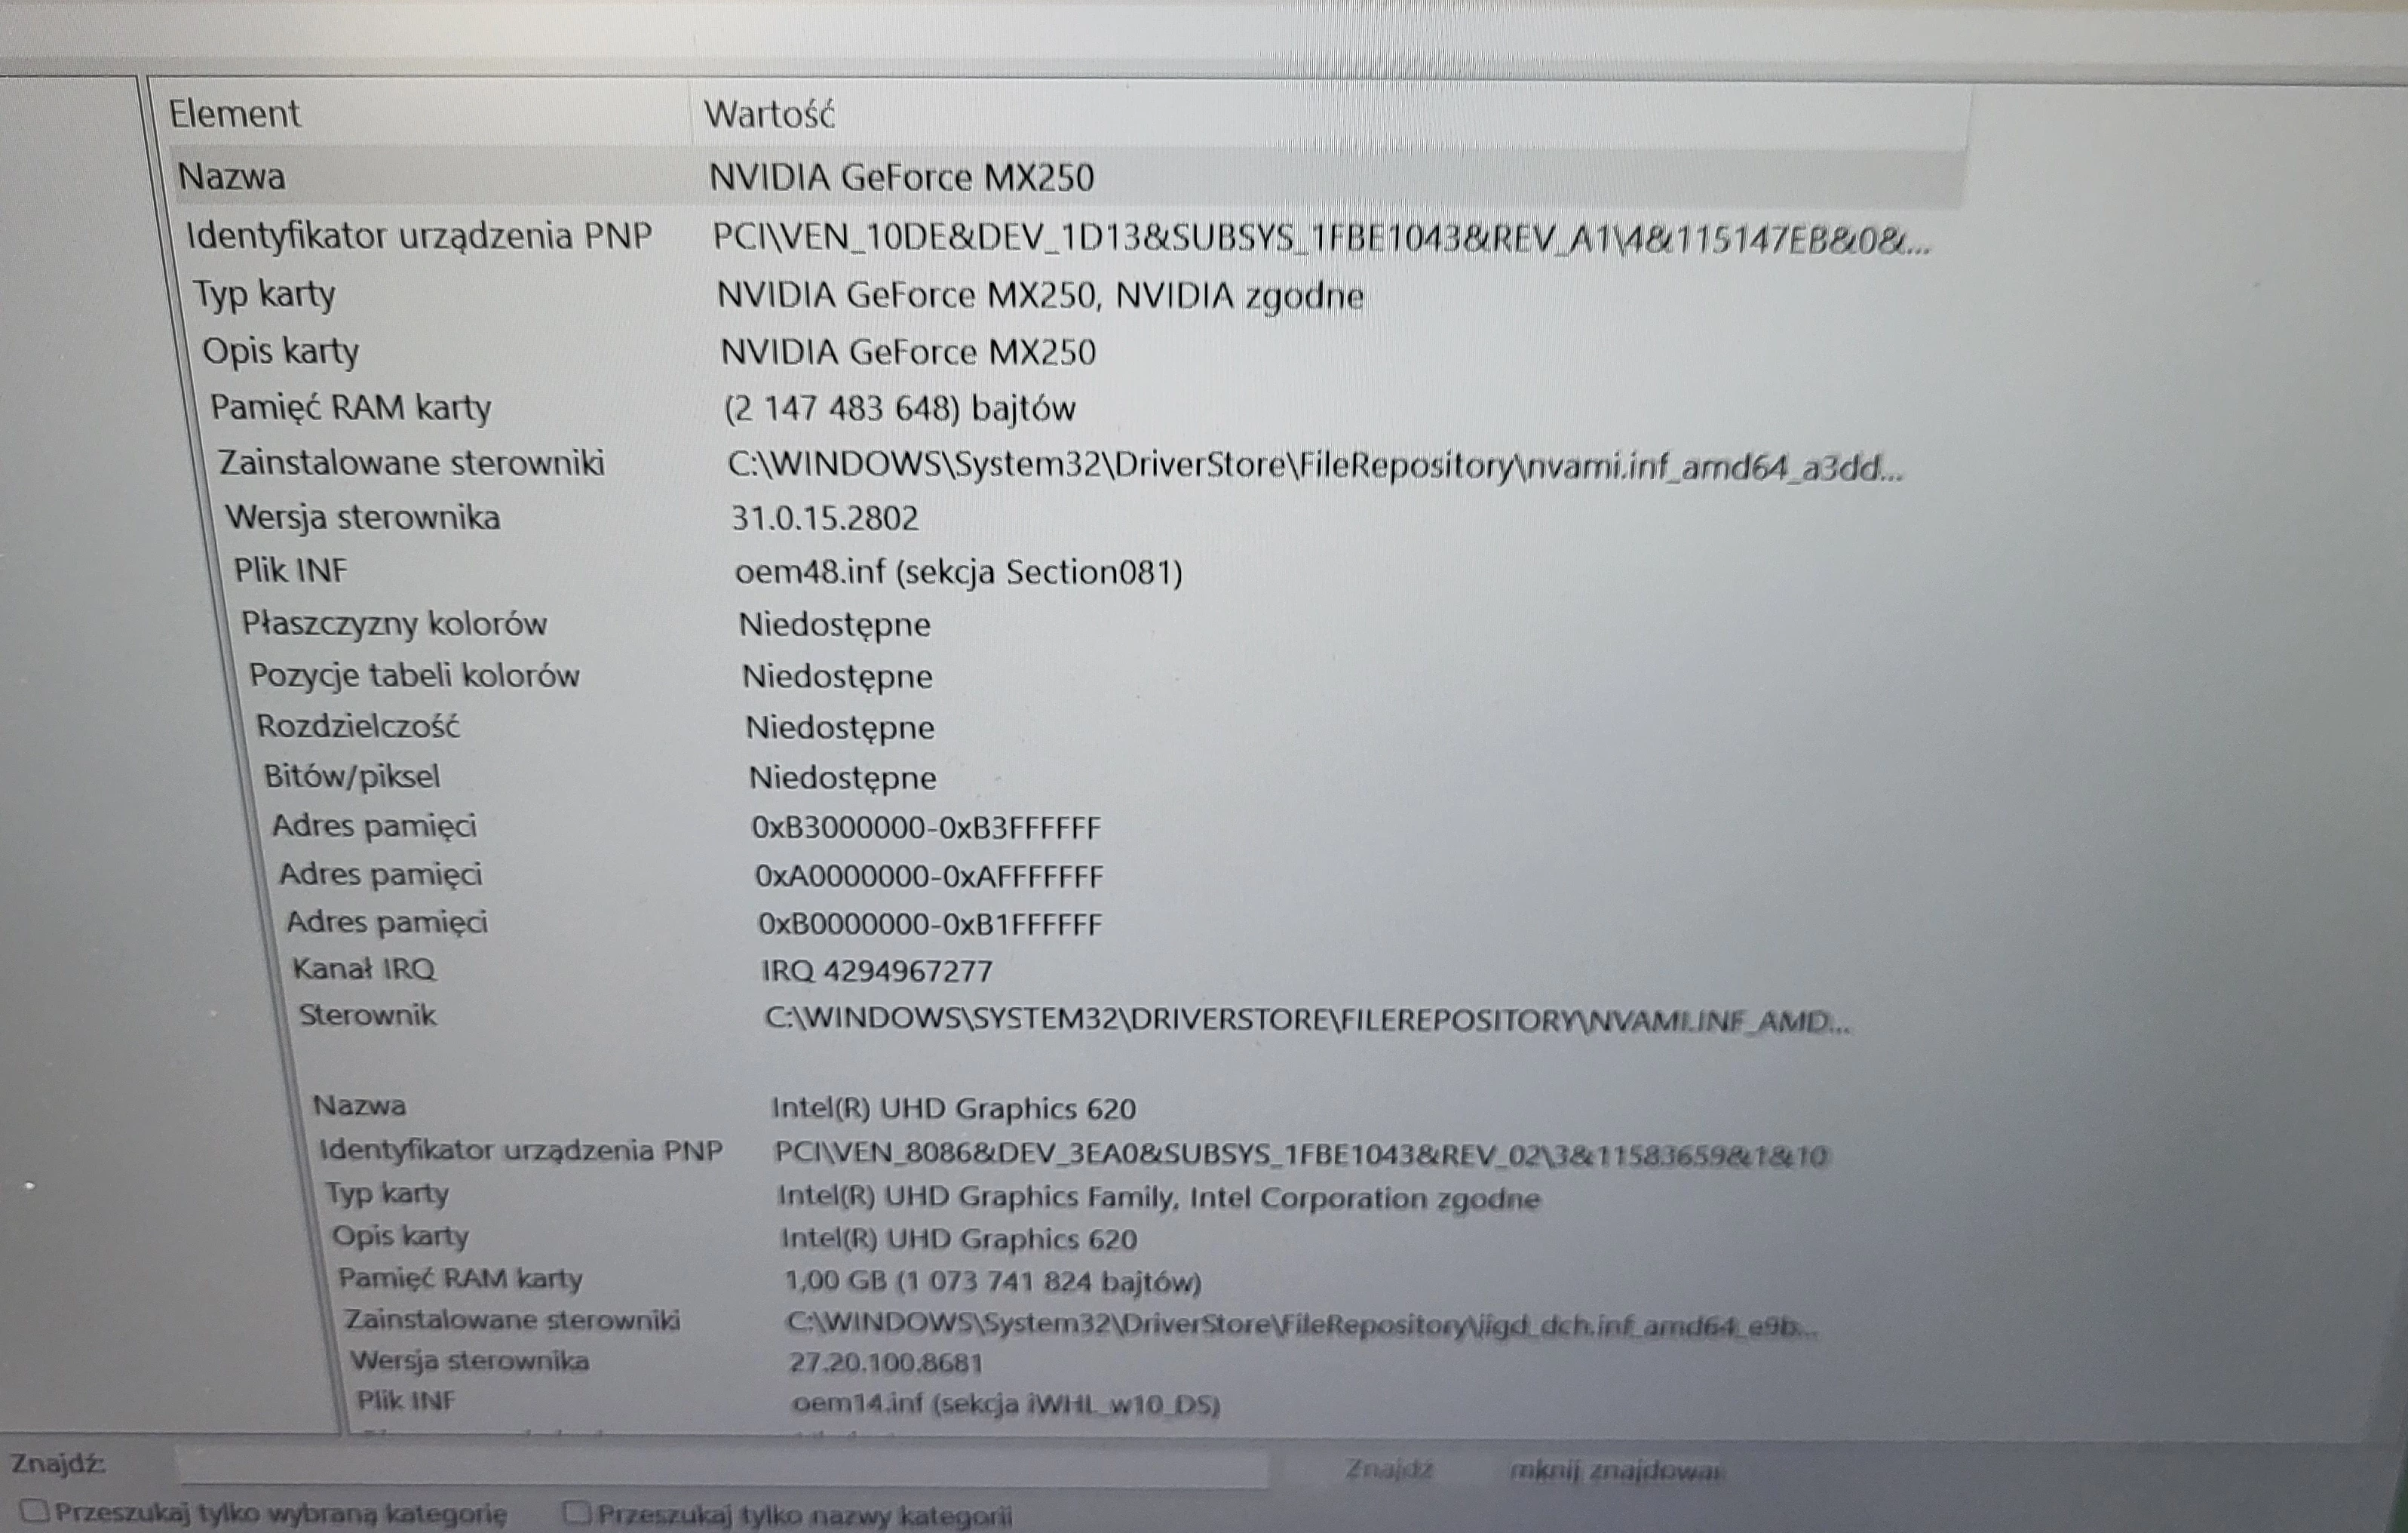Screen dimensions: 2408x1533
Task: Select NVIDIA 'Opis karty' row label
Action: coord(280,352)
